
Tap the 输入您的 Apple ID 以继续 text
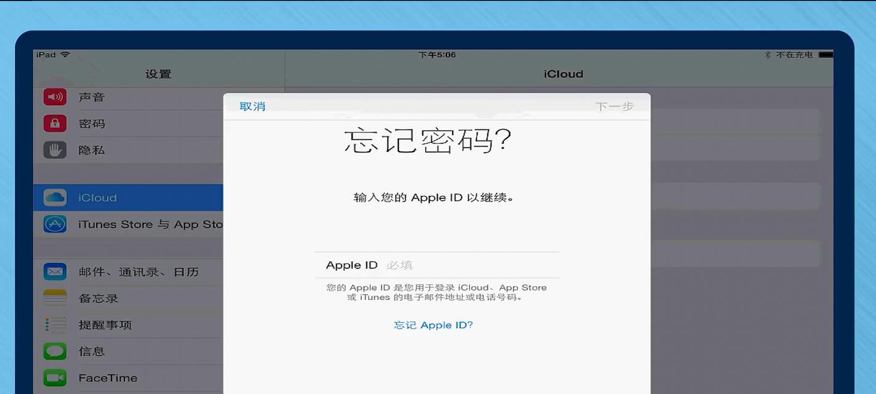coord(434,198)
